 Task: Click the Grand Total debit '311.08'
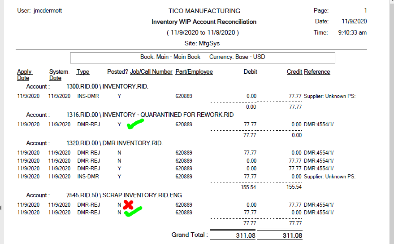[x=246, y=235]
